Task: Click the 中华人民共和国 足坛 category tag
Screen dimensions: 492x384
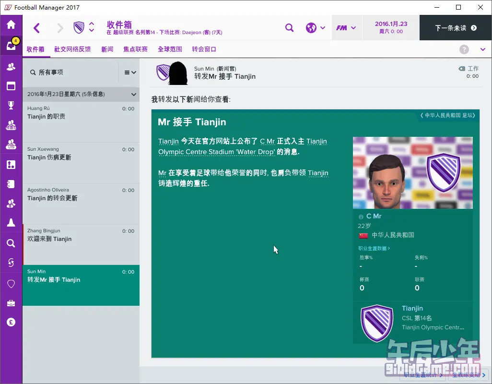Action: [x=448, y=115]
